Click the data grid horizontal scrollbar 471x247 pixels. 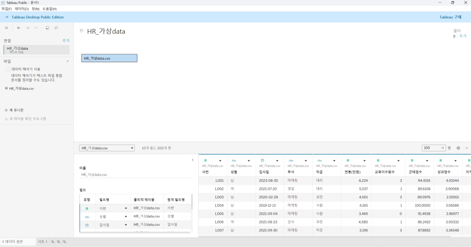(x=325, y=236)
